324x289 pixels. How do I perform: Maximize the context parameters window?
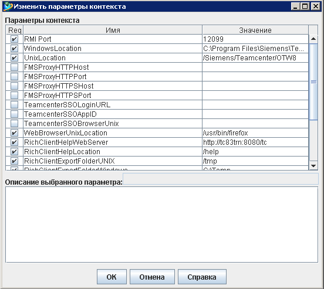coord(305,6)
